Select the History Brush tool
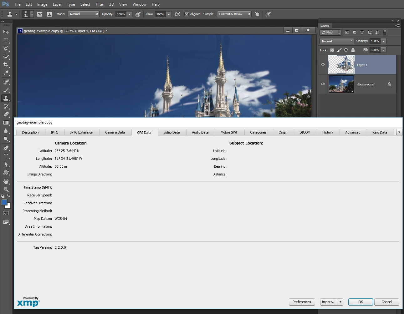Viewport: 404px width, 314px height. click(6, 106)
